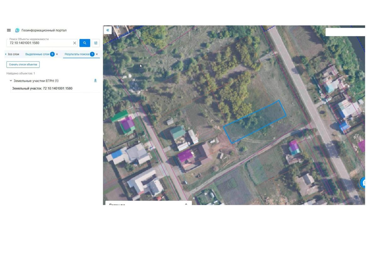Screen dimensions: 377x267
Task: Switch to the Все слои tab
Action: [x=13, y=54]
